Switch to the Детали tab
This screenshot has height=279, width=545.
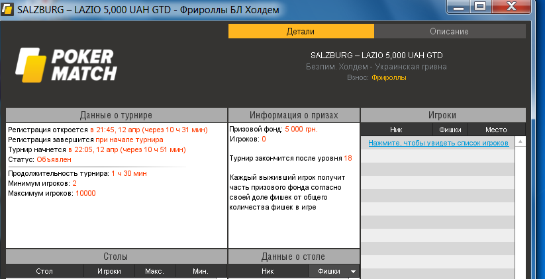pos(301,31)
